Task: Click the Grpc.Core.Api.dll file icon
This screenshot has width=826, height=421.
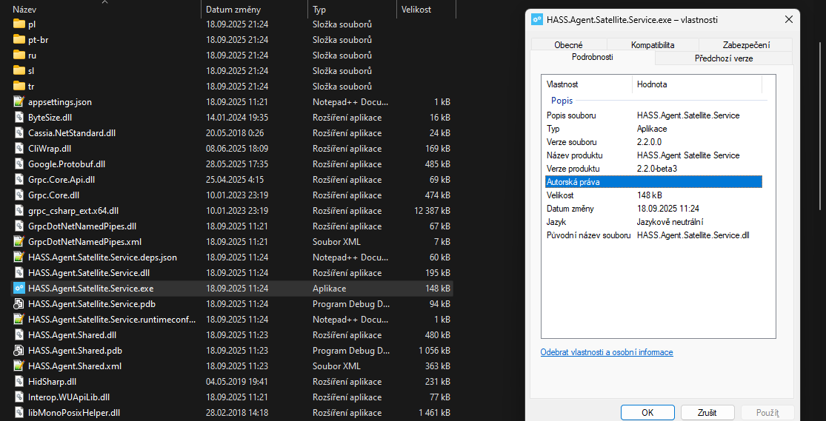Action: coord(19,180)
